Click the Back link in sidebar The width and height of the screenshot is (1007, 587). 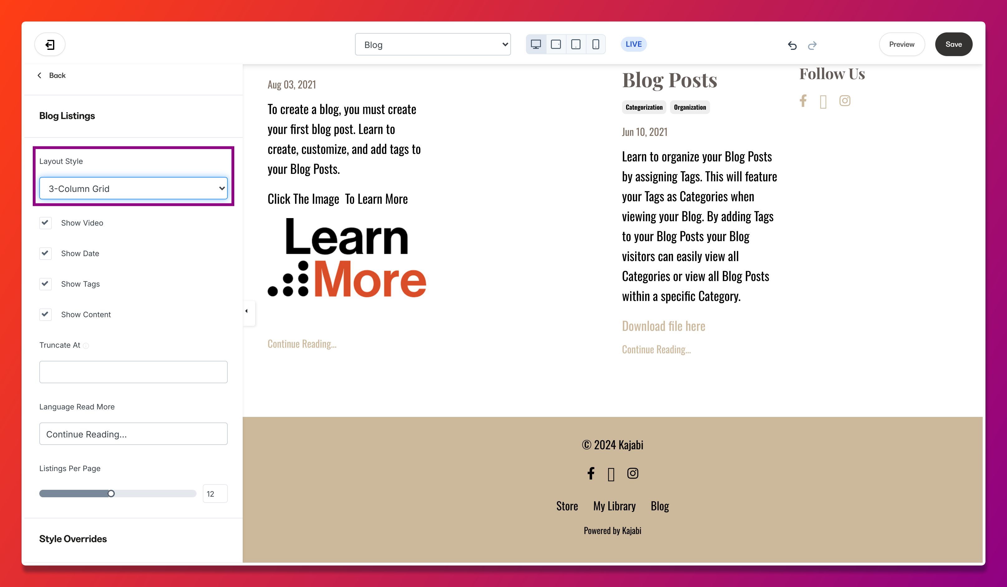pyautogui.click(x=57, y=75)
